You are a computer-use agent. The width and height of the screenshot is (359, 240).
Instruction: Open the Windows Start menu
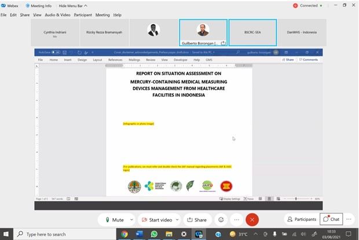tap(6, 234)
